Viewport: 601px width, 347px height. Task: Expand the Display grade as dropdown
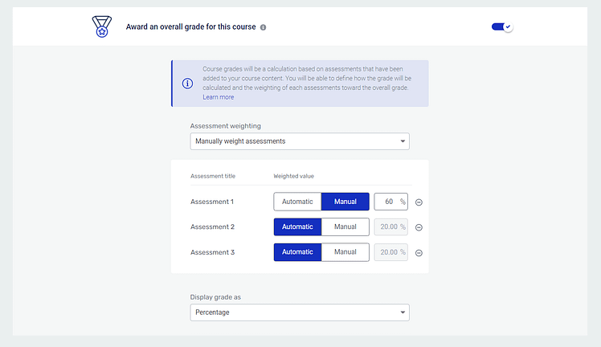pyautogui.click(x=300, y=312)
